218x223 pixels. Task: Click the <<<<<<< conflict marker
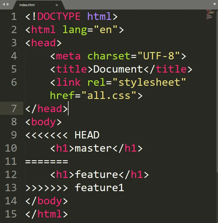click(x=47, y=135)
